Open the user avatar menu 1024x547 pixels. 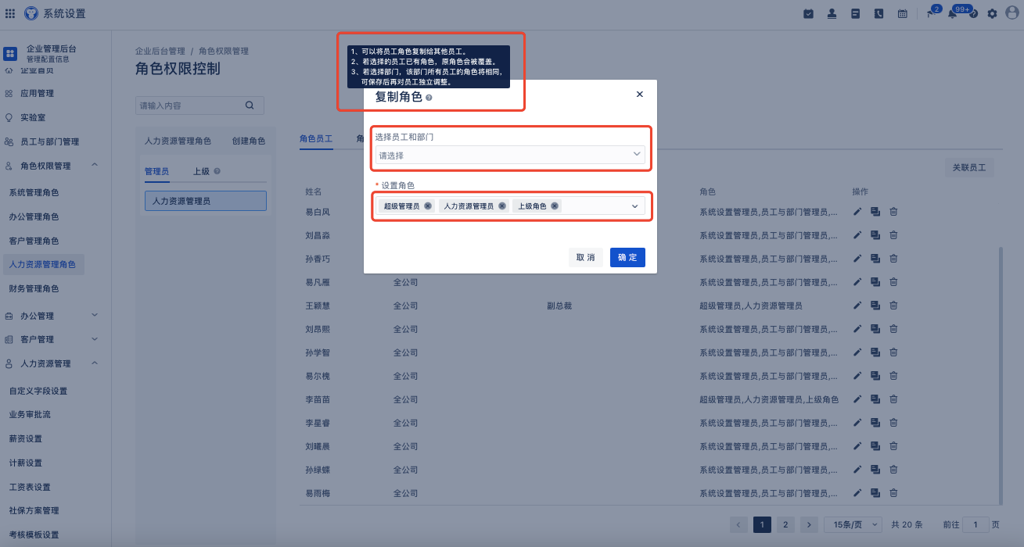tap(1012, 13)
